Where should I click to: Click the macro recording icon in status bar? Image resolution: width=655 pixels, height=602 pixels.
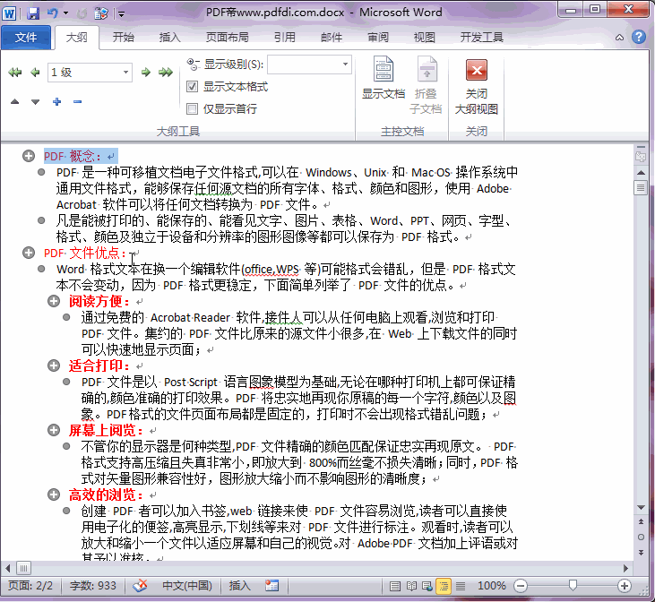271,586
